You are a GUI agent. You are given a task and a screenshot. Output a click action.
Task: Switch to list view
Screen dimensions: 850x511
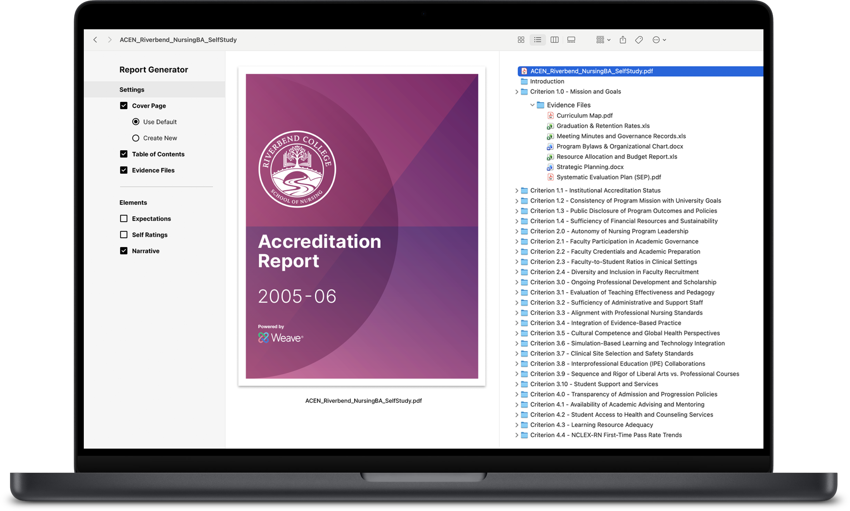(538, 40)
